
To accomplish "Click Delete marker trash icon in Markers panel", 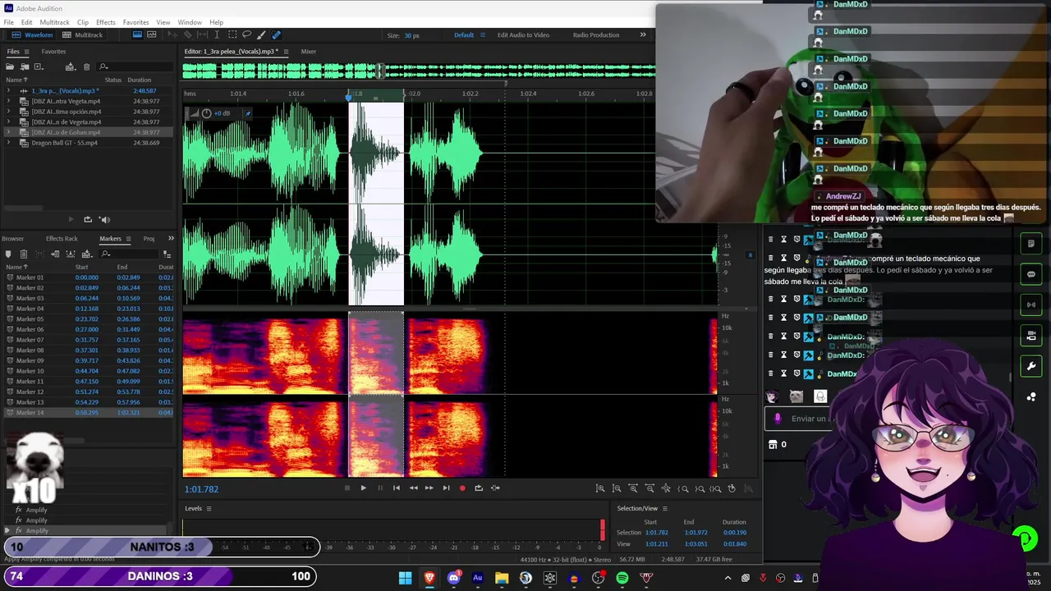I will coord(23,254).
